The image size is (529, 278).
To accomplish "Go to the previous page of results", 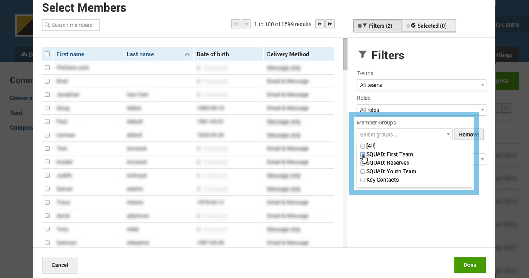I will click(246, 24).
